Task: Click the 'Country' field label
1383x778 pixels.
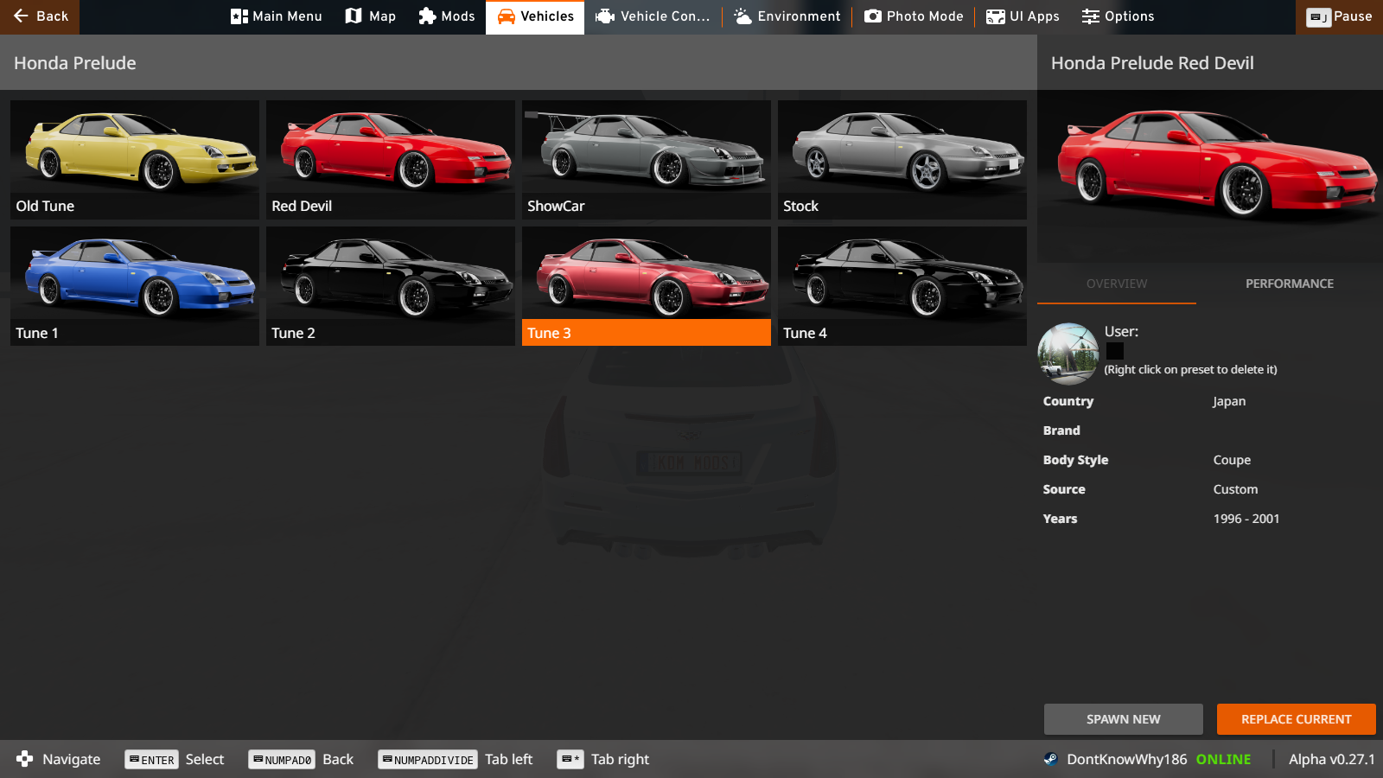Action: pos(1068,401)
